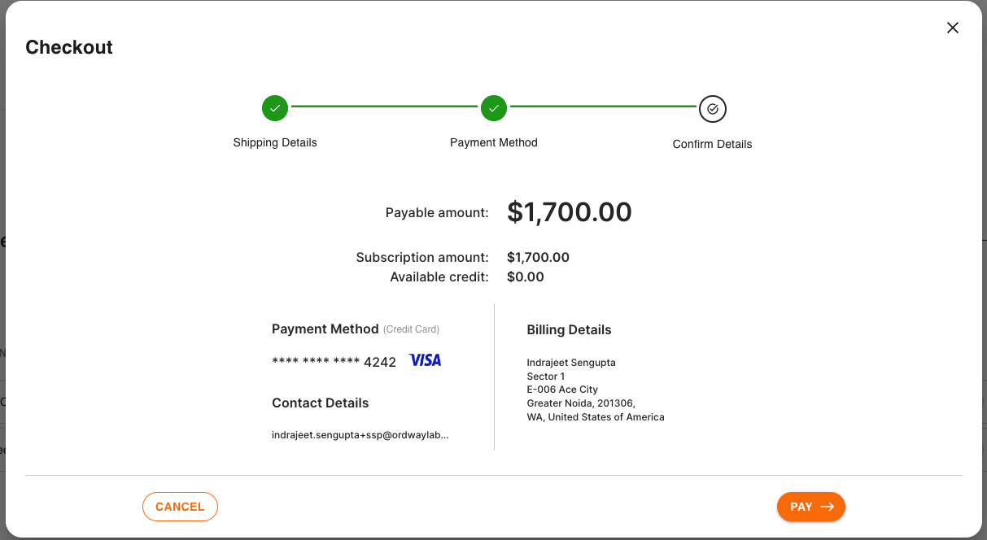Close the Checkout dialog with the X
This screenshot has height=540, width=987.
pyautogui.click(x=953, y=28)
